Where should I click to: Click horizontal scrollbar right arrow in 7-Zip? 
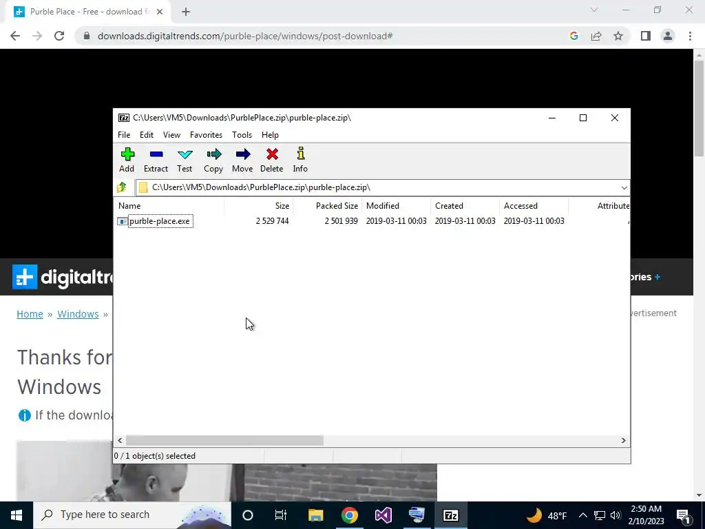tap(624, 440)
